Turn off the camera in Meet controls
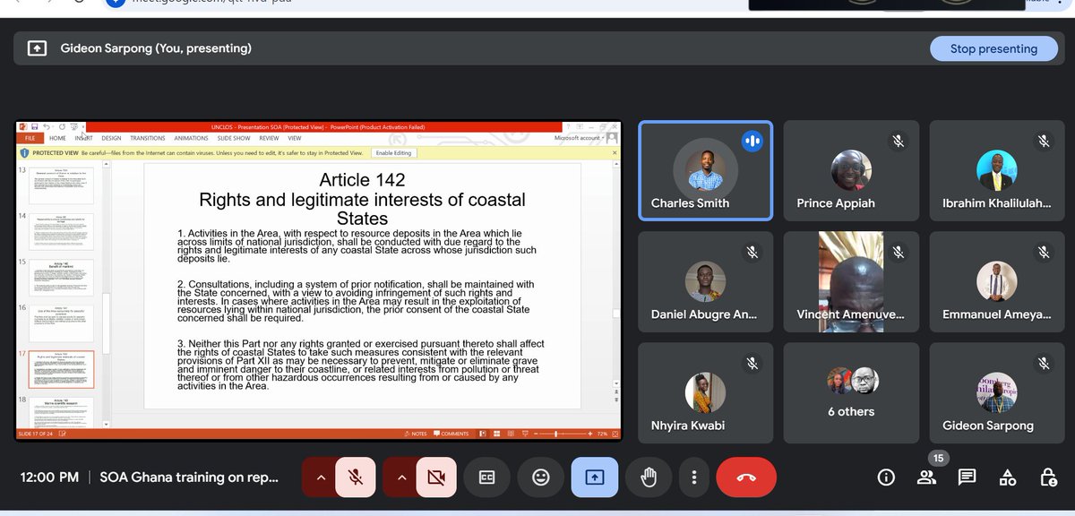 point(436,477)
